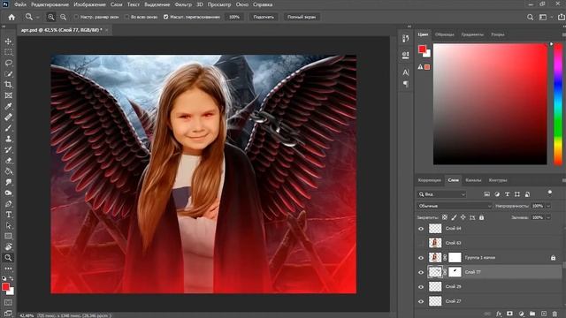Image resolution: width=566 pixels, height=318 pixels.
Task: Click foreground color swatch in toolbar
Action: point(5,287)
